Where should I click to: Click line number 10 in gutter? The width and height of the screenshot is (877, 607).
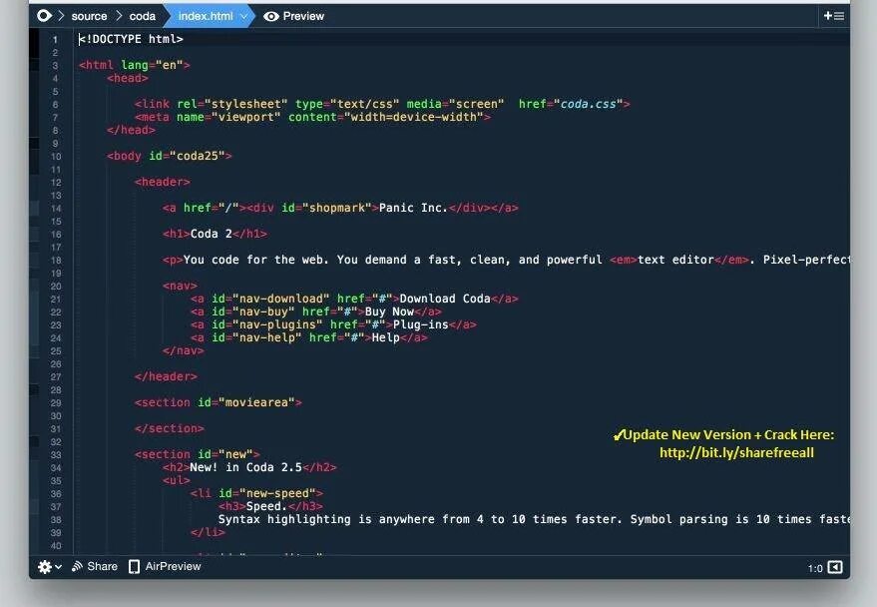[x=55, y=157]
